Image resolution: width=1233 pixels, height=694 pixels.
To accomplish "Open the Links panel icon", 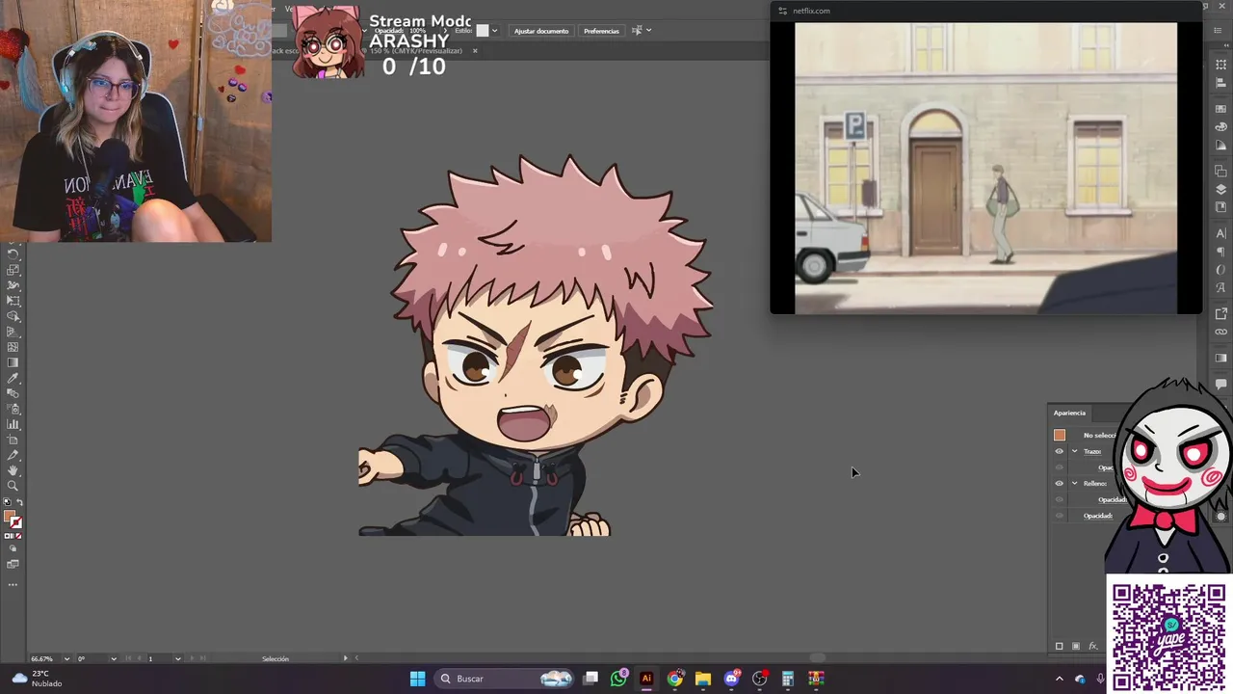I will point(1221,332).
